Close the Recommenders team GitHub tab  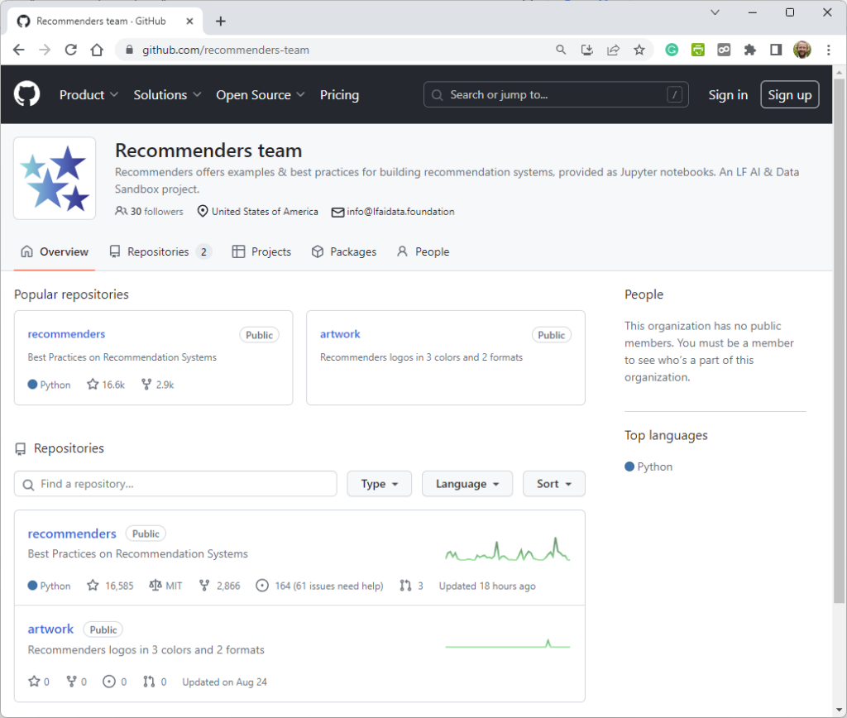coord(189,21)
